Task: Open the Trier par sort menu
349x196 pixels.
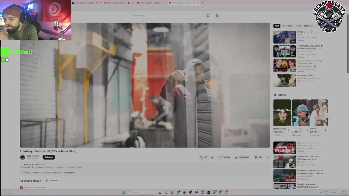Action: click(52, 180)
